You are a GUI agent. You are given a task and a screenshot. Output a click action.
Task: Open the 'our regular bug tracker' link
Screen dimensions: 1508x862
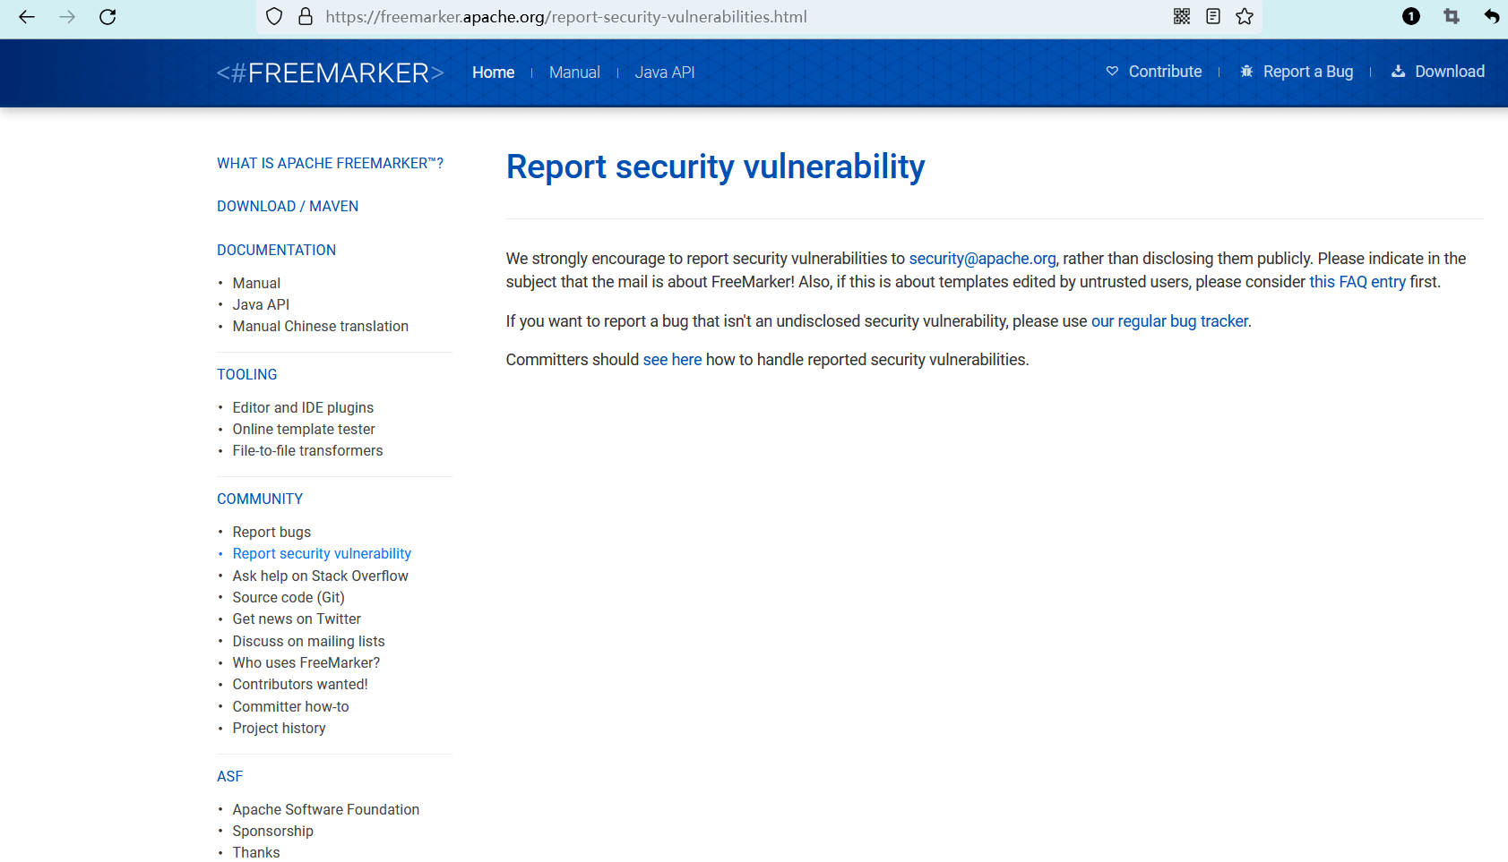point(1169,321)
